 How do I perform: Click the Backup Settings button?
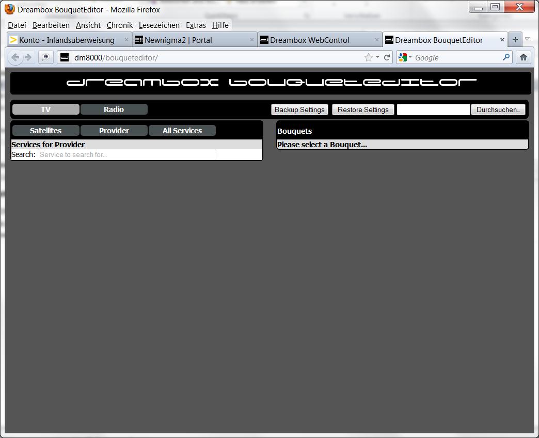[x=299, y=109]
